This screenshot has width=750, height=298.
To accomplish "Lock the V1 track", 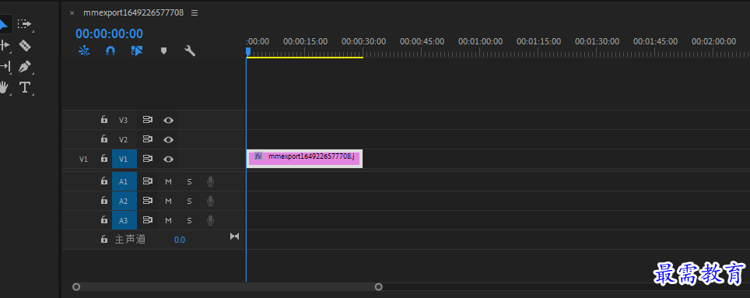I will tap(104, 158).
